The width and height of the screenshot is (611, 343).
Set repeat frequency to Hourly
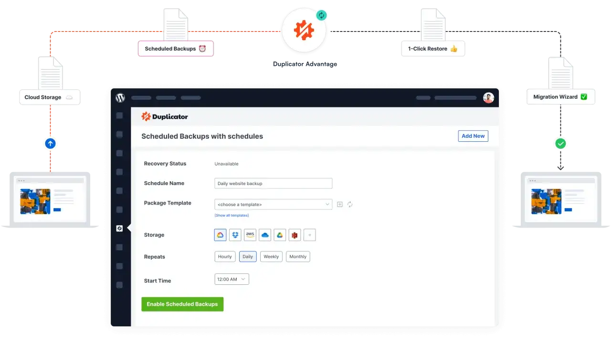click(x=225, y=257)
